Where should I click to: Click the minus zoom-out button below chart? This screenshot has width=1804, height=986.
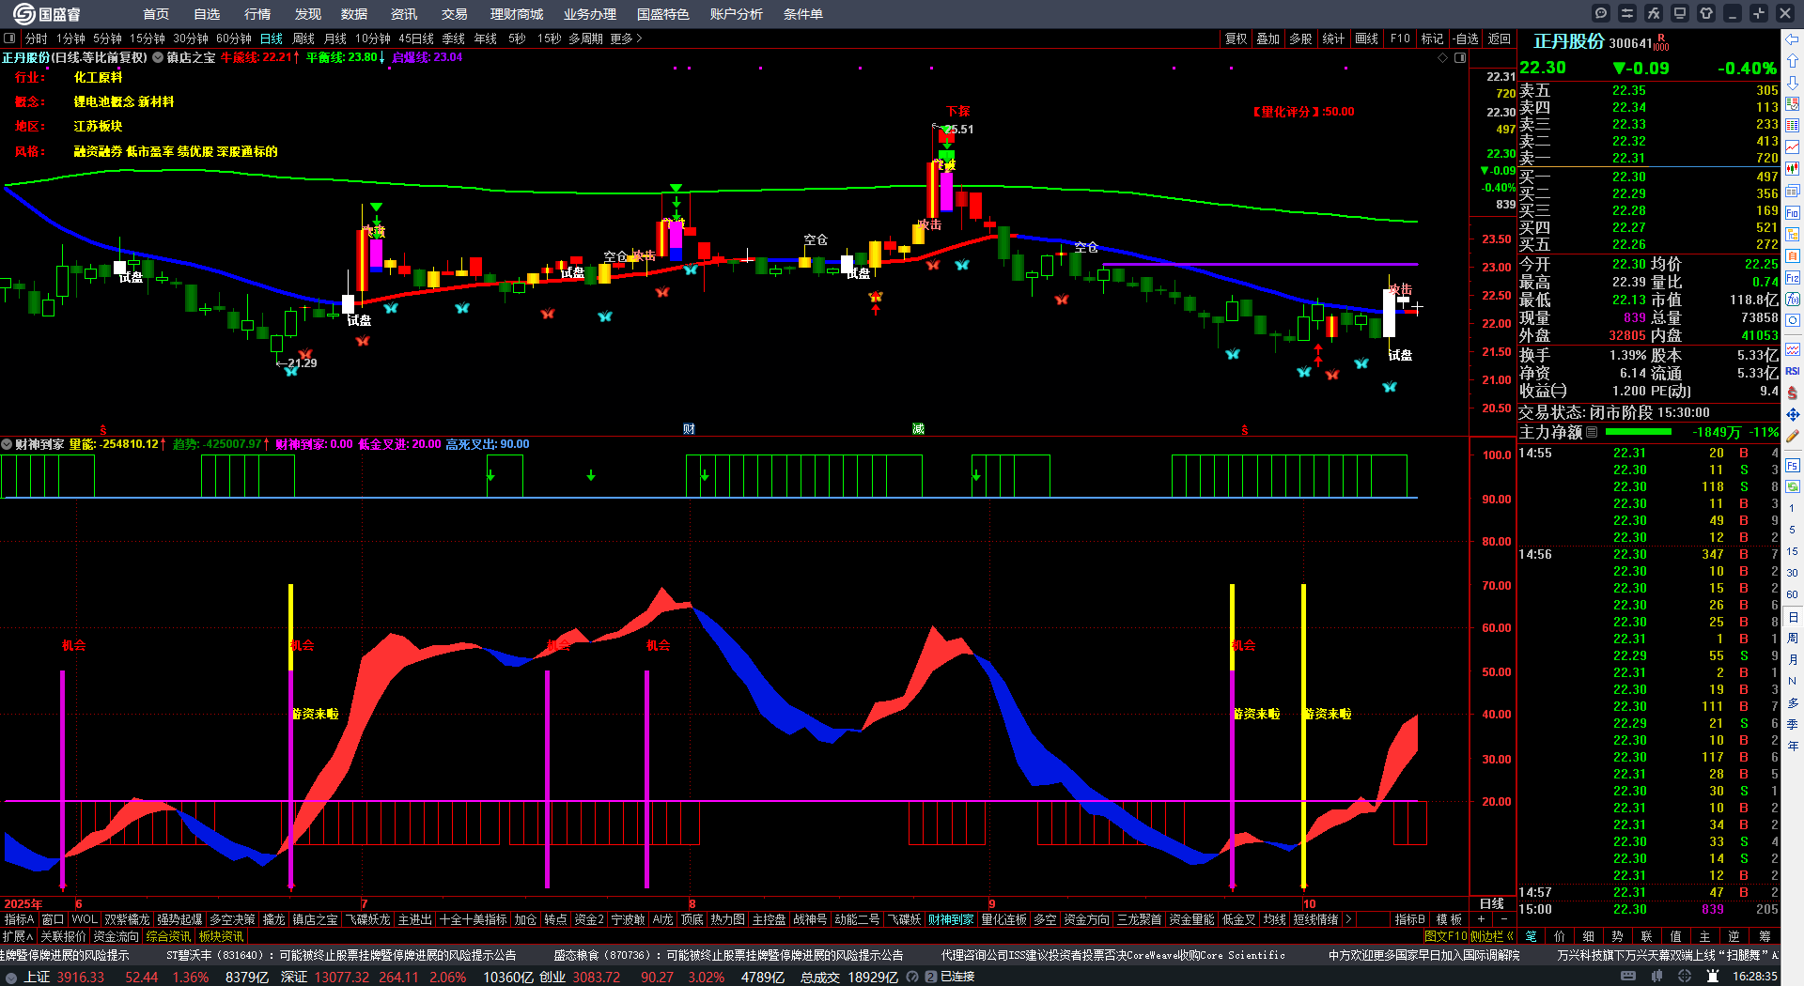tap(1504, 919)
